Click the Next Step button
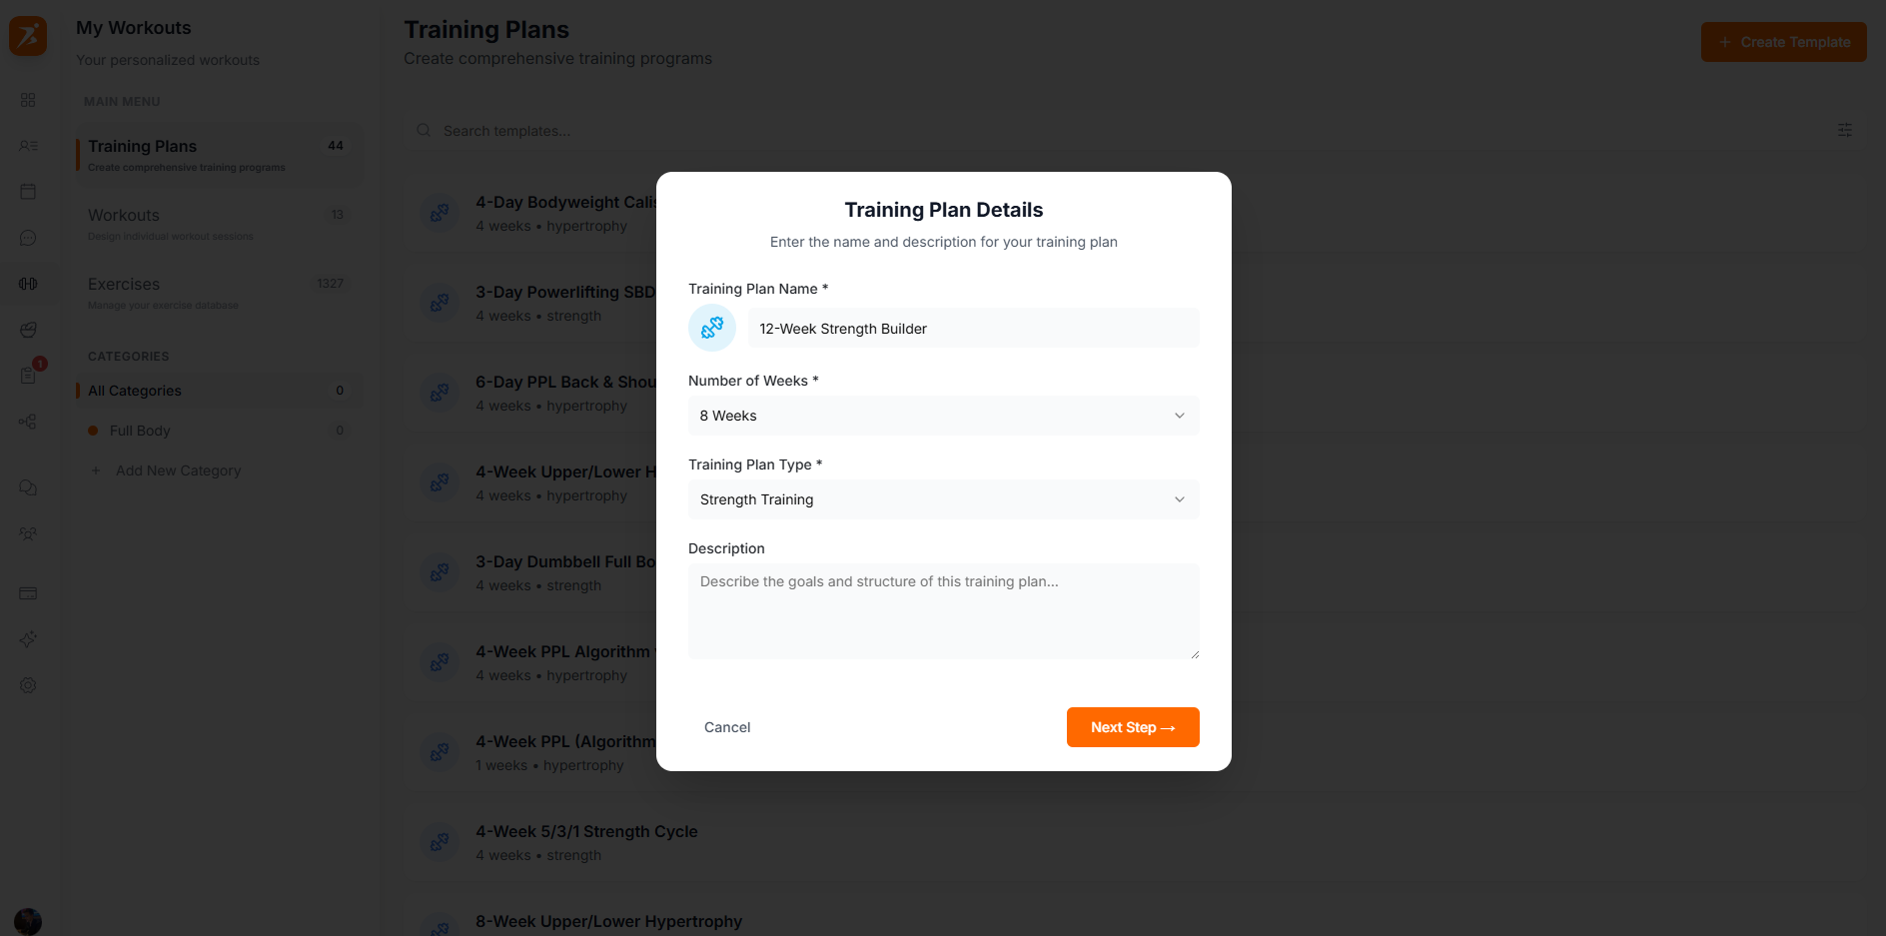 tap(1133, 727)
